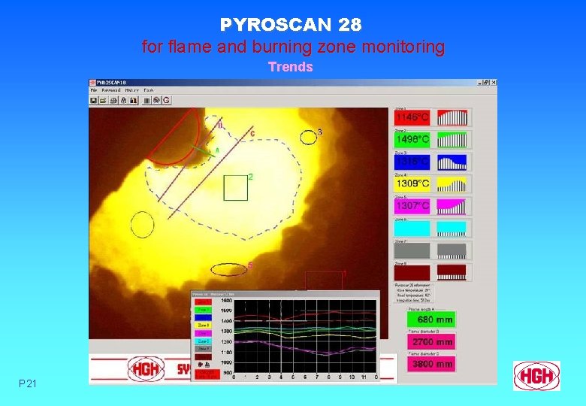Click Zone 4 temperature box showing 1309°C
The width and height of the screenshot is (586, 406).
(x=412, y=184)
